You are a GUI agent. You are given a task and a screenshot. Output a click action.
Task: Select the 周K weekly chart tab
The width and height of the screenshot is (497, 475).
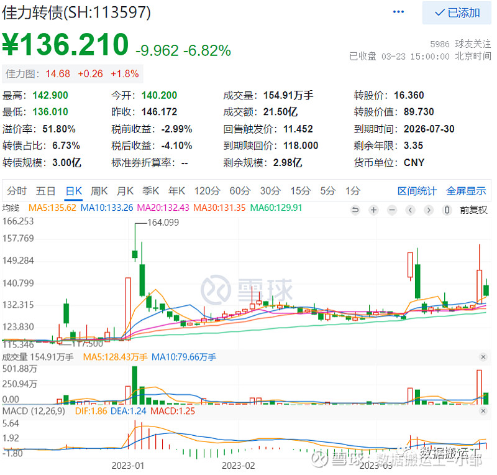[x=99, y=191]
